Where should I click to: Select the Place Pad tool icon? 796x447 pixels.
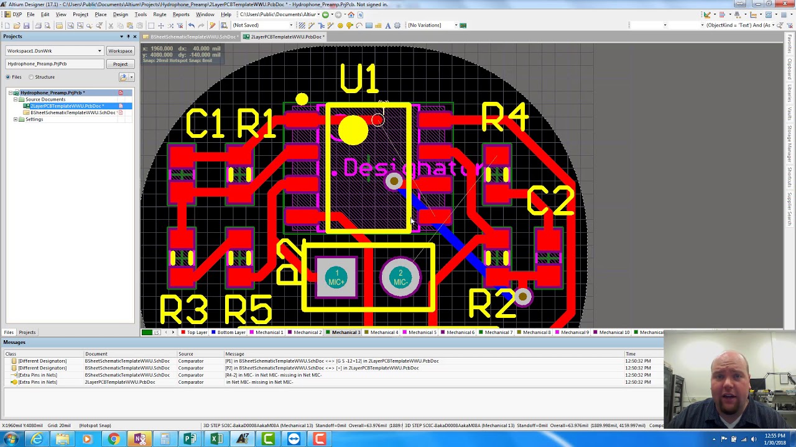(x=340, y=25)
